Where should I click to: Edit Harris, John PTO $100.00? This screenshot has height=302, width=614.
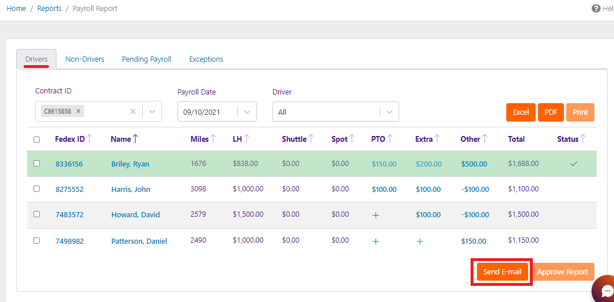point(384,190)
